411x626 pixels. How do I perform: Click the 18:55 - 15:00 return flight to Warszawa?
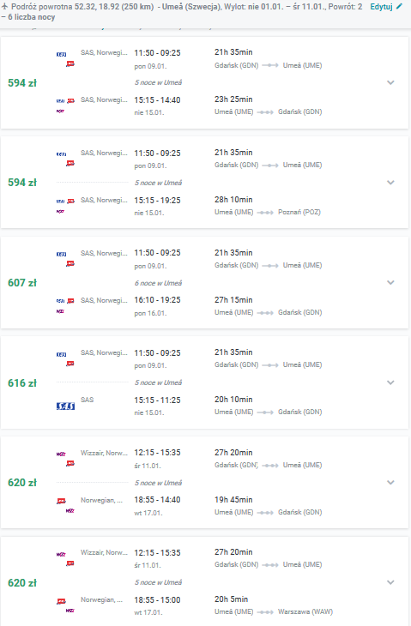click(x=157, y=600)
